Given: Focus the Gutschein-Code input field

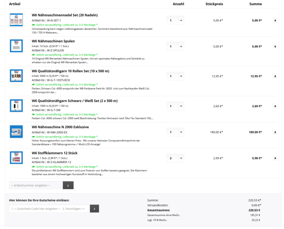Looking at the screenshot, I should coord(50,209).
